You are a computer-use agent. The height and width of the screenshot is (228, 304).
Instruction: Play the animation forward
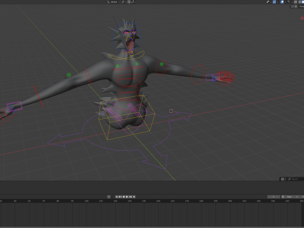click(x=127, y=197)
